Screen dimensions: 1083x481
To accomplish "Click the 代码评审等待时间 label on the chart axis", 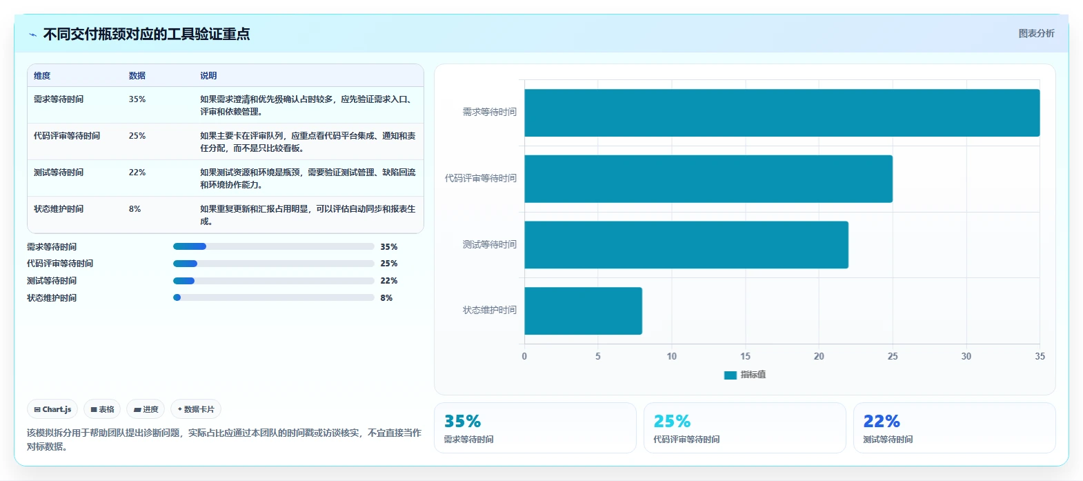I will pos(481,178).
